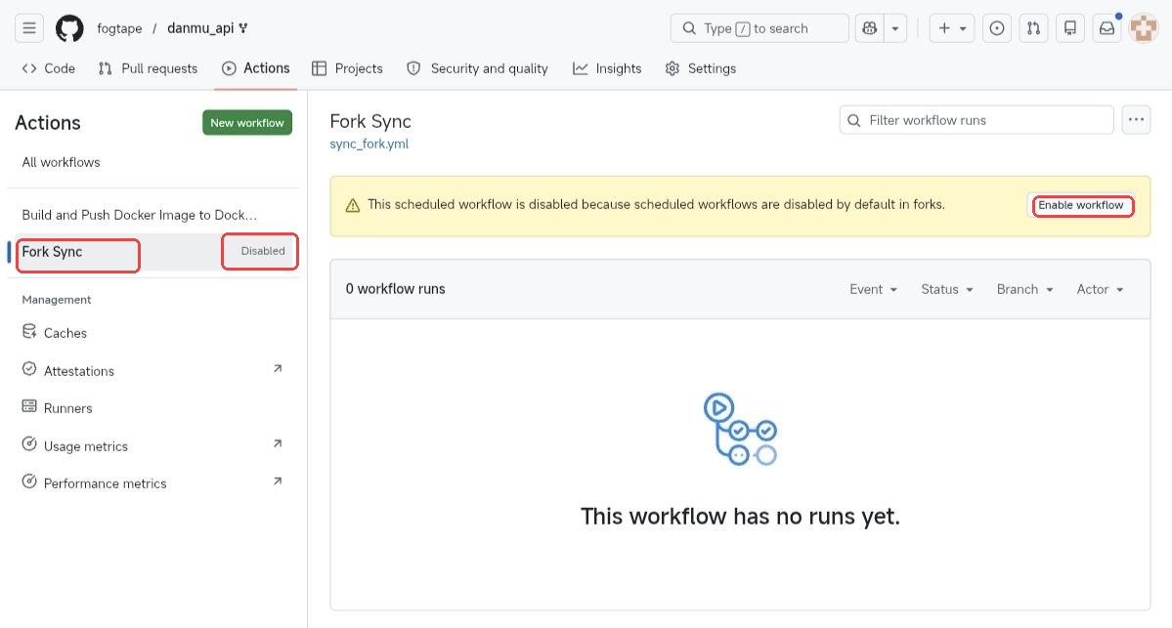Screen dimensions: 1172x628
Task: Click the pull requests icon in the header
Action: pos(1033,27)
